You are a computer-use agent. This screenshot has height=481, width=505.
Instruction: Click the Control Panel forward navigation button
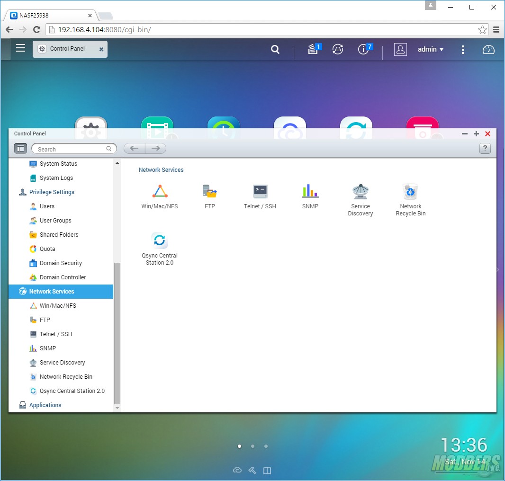click(x=155, y=148)
